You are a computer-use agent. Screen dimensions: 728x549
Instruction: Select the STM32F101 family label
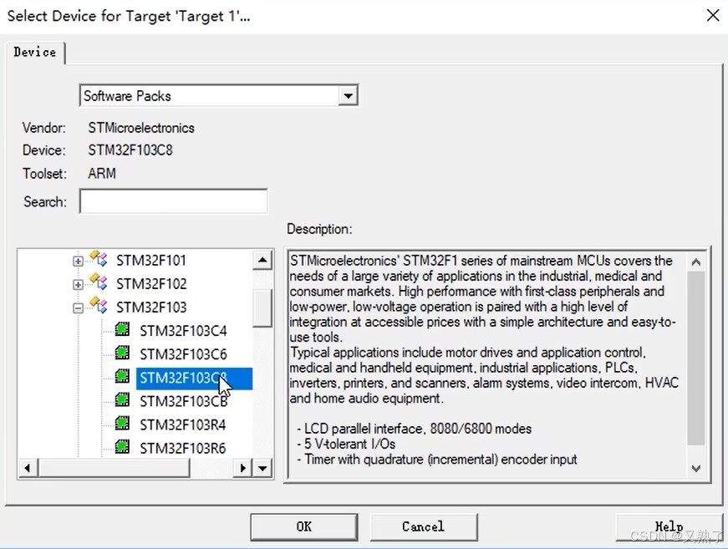[x=151, y=261]
